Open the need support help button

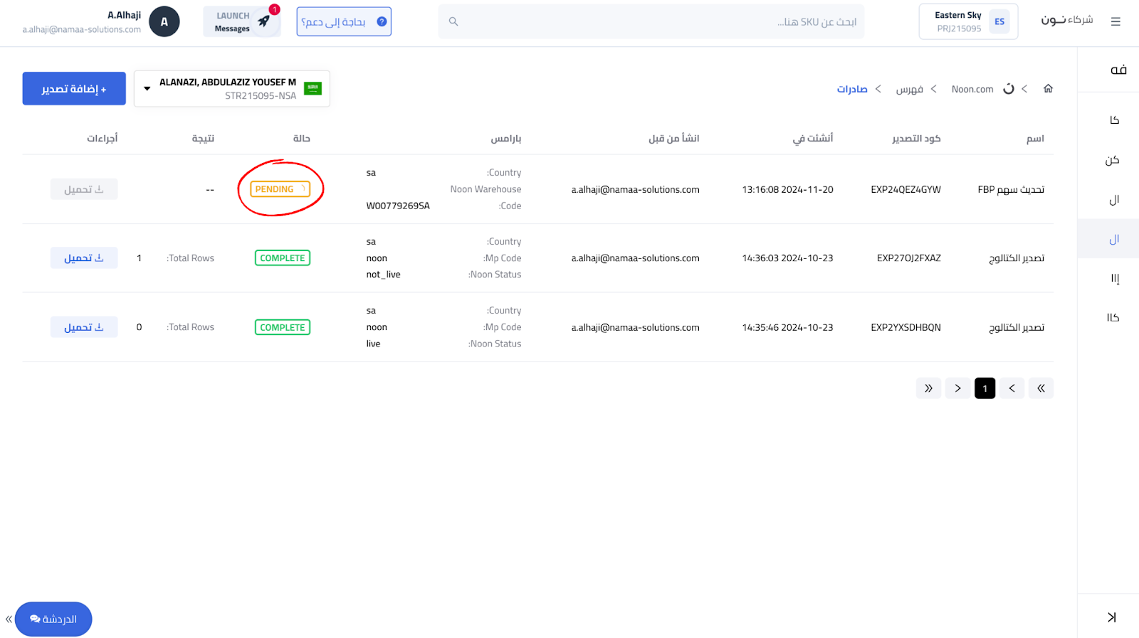344,21
